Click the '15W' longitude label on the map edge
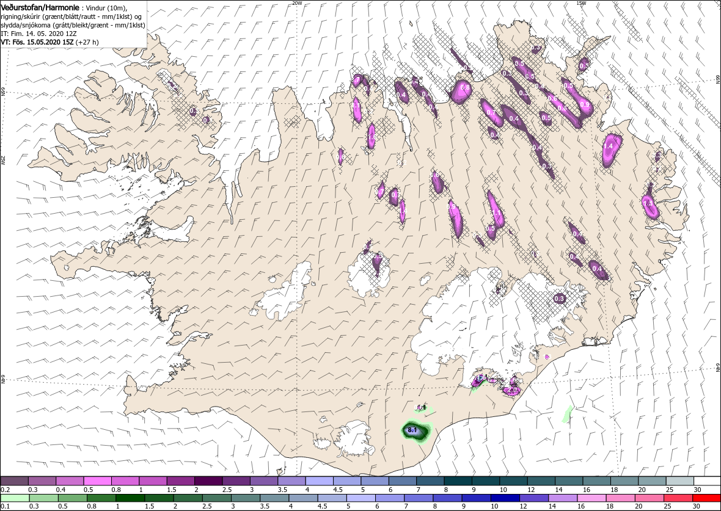Viewport: 721px width, 511px height. (x=580, y=3)
